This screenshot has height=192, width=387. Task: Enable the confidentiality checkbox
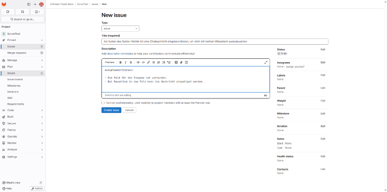coord(103,103)
